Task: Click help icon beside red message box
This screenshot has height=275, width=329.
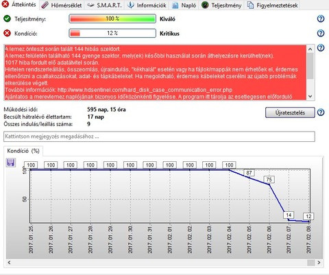Action: (x=321, y=48)
